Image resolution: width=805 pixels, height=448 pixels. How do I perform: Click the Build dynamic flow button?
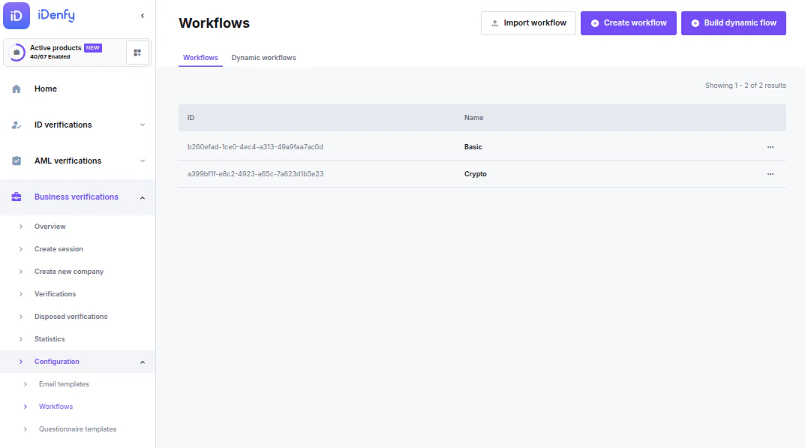[733, 23]
